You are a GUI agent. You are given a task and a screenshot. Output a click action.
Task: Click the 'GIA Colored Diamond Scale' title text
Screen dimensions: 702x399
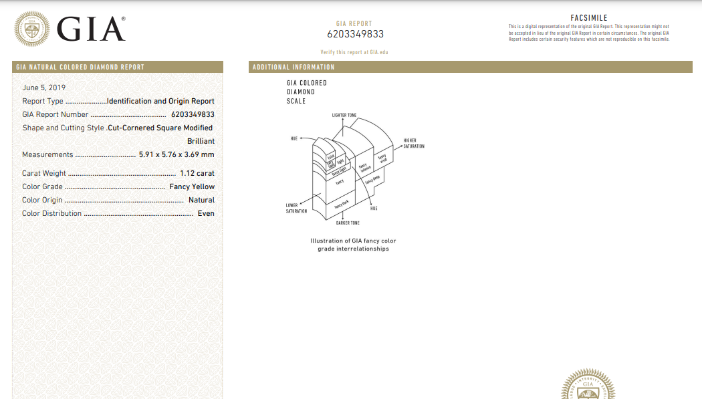pos(307,92)
